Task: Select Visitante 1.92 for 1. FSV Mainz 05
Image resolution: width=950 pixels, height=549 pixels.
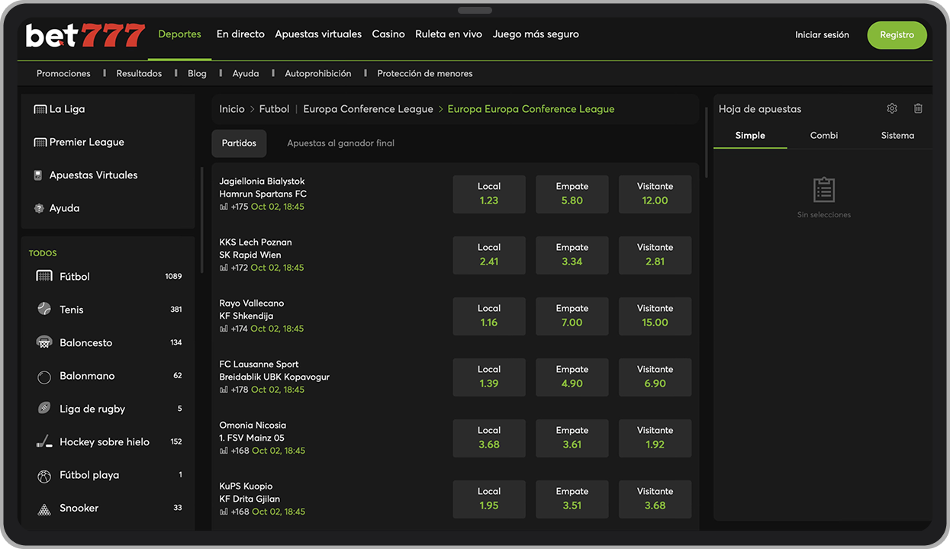Action: 655,438
